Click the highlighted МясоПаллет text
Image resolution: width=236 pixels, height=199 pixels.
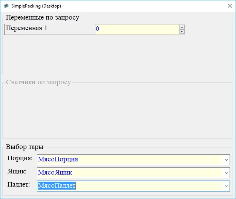[57, 186]
